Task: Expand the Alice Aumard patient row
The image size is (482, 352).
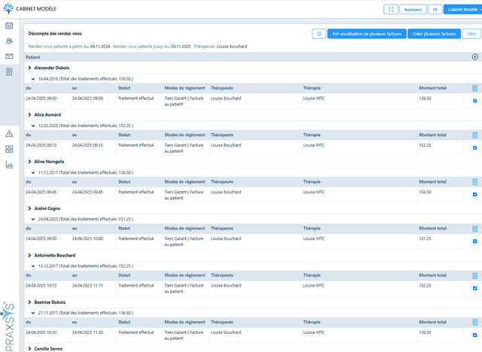Action: 29,114
